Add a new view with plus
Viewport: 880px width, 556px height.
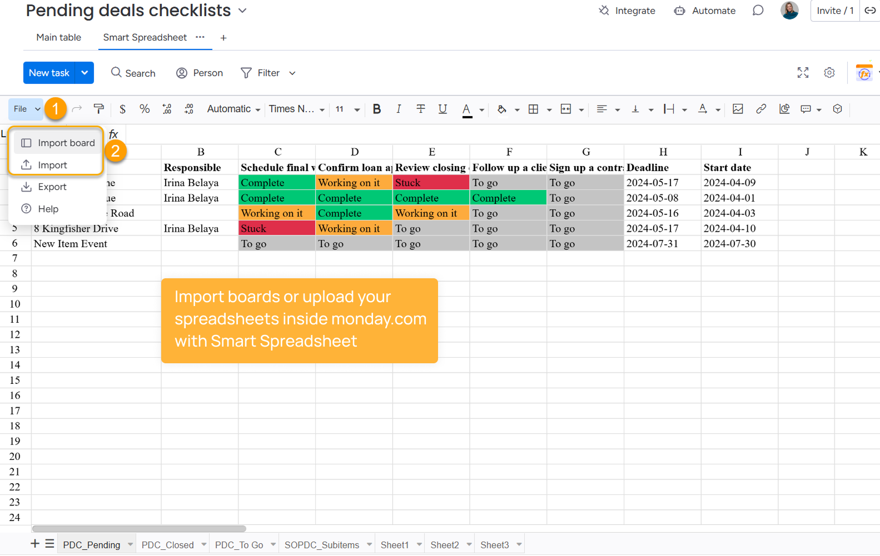coord(223,38)
